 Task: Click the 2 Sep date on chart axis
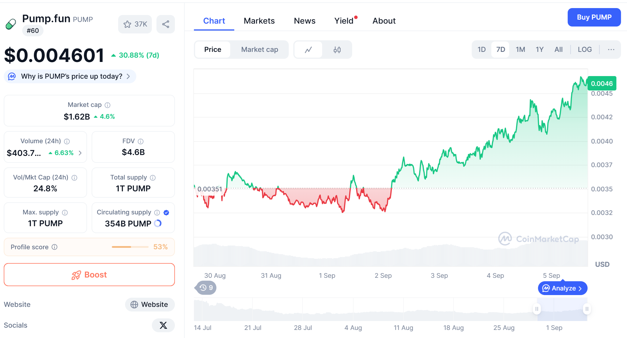coord(383,275)
